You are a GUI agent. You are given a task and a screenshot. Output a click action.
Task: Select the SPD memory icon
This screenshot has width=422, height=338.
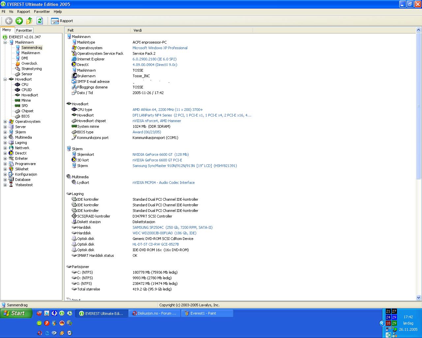tap(18, 106)
